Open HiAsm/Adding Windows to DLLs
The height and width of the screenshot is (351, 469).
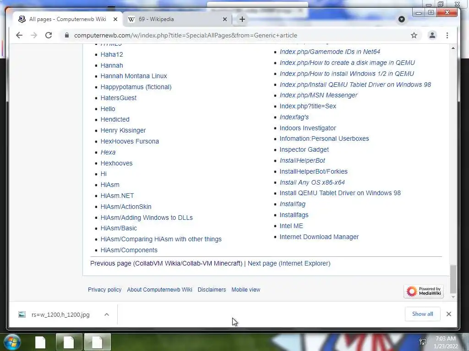[147, 218]
